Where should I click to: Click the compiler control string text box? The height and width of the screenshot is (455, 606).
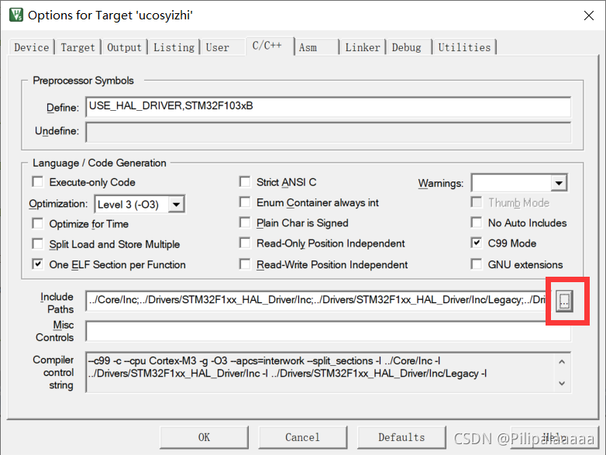(328, 372)
